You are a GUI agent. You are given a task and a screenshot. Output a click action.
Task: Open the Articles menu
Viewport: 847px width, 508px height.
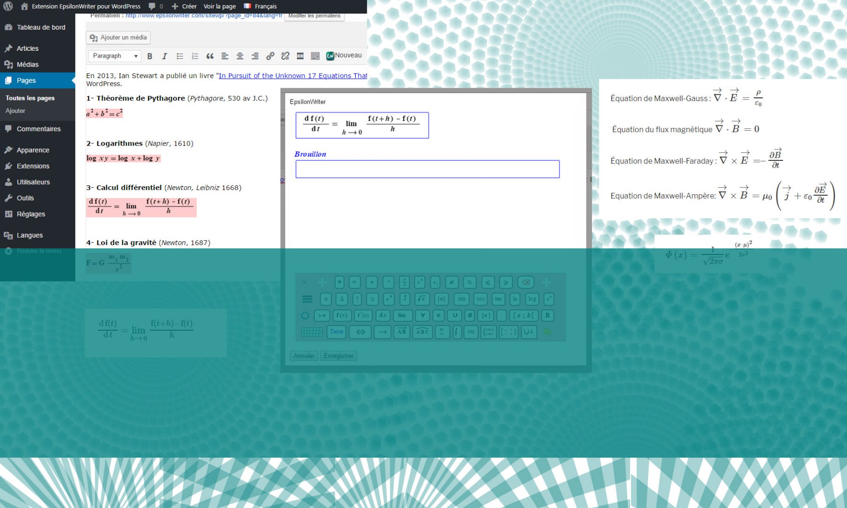[38, 48]
